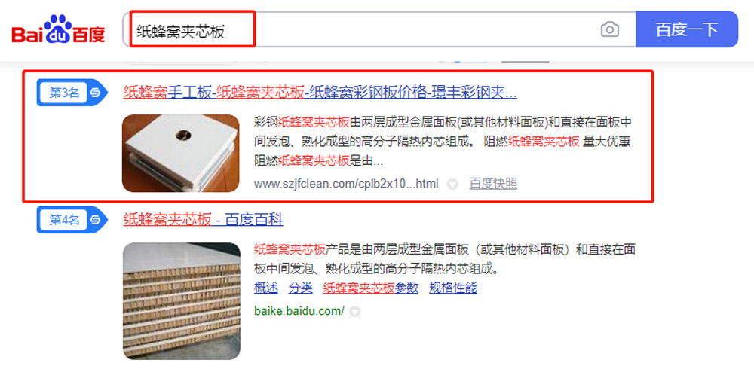Open 纸蜂窝夹芯板 - 百度百科 result link

tap(203, 220)
